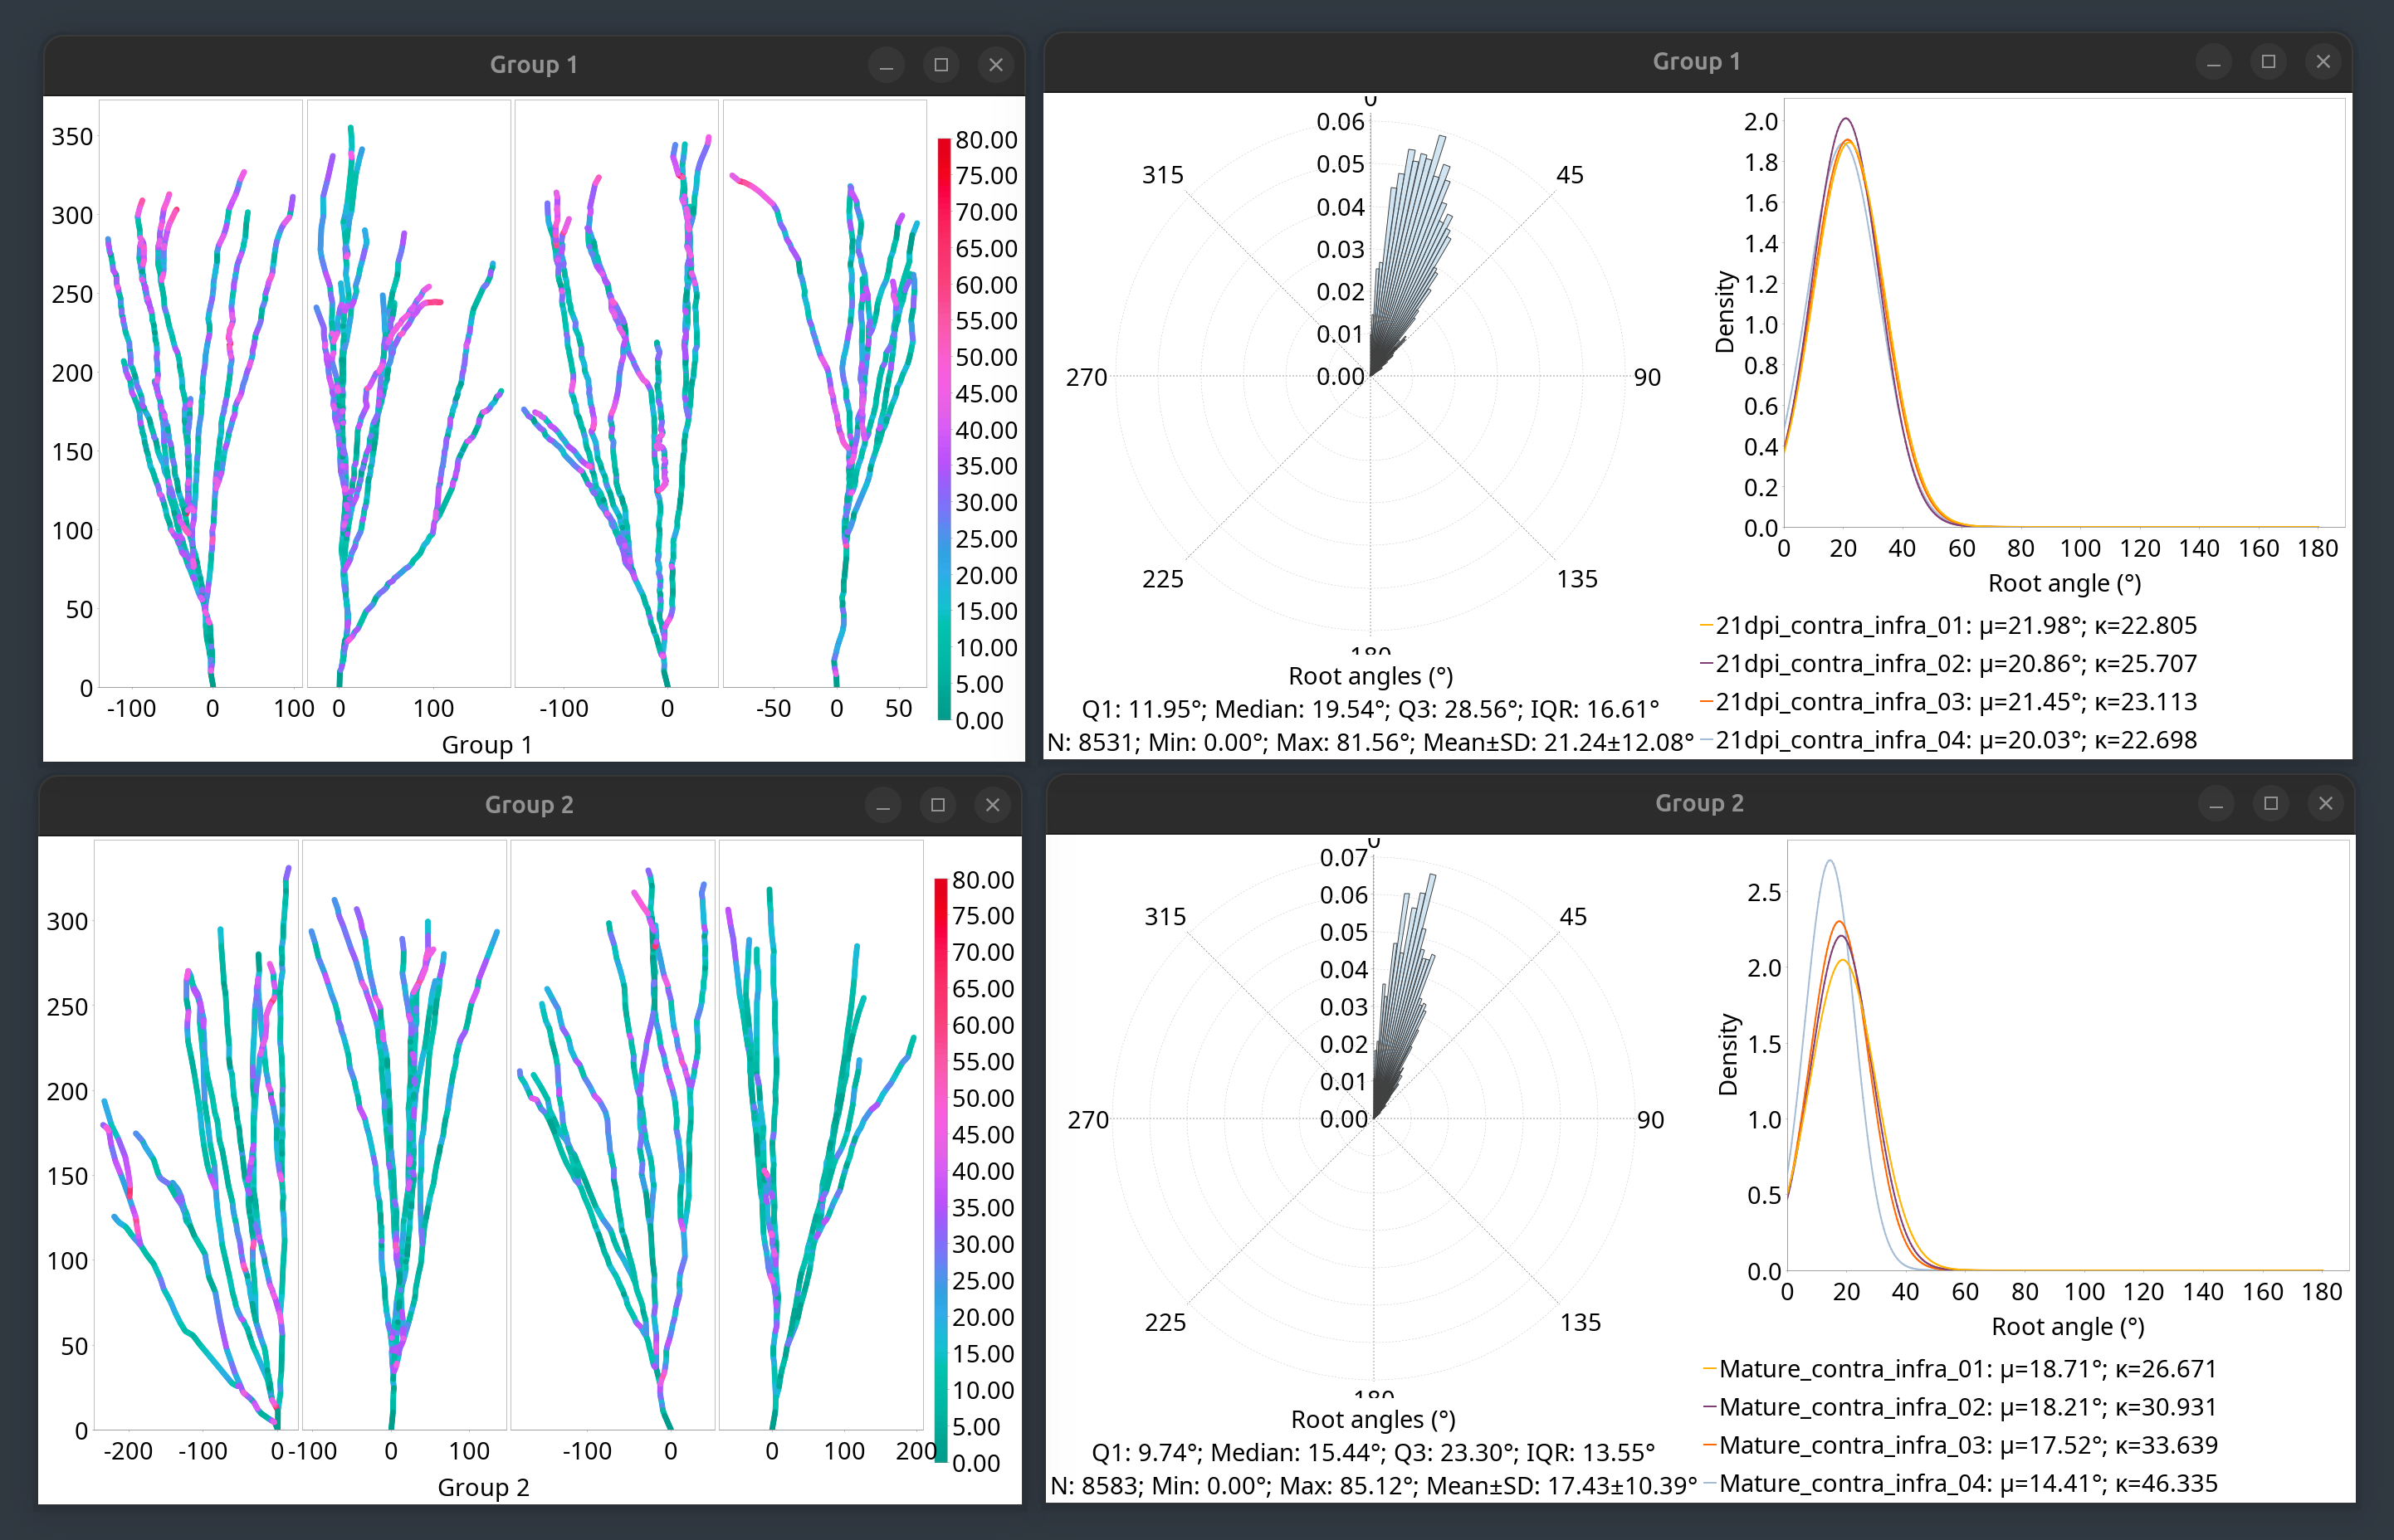Select legend entry Mature_contra_infra_02
The height and width of the screenshot is (1540, 2394).
pos(1960,1407)
